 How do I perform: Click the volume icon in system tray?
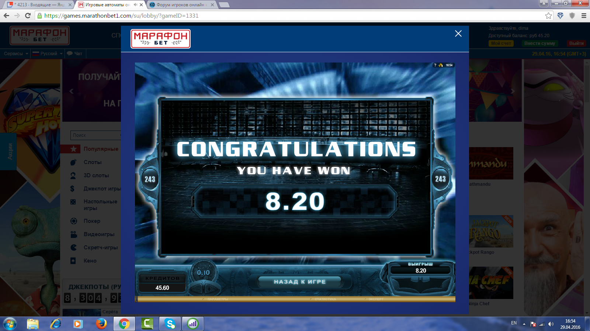[551, 324]
